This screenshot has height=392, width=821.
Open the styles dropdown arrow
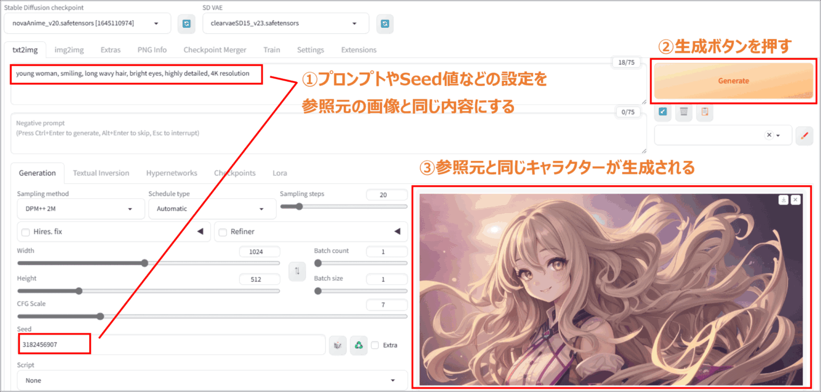(779, 136)
